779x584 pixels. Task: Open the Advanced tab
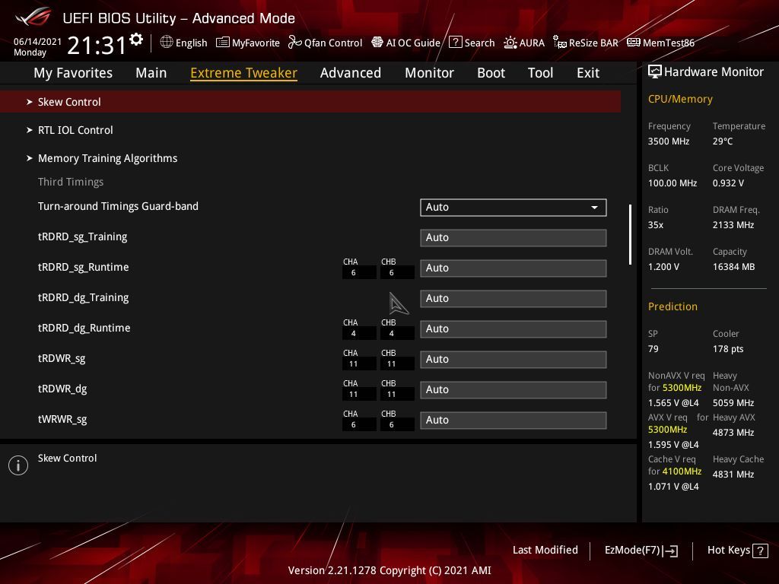(x=351, y=73)
